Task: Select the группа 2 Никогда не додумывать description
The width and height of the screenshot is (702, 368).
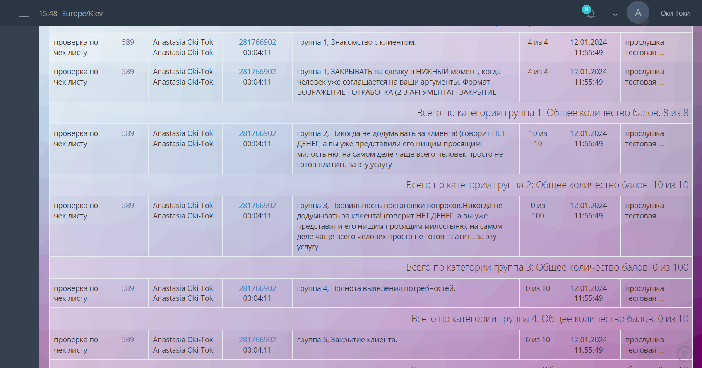Action: (x=401, y=149)
